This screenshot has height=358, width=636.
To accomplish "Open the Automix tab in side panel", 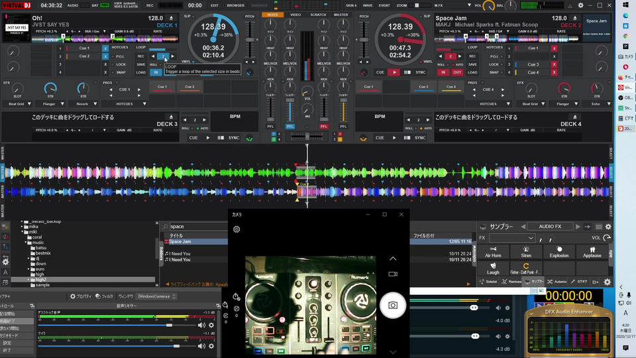I will tap(557, 281).
